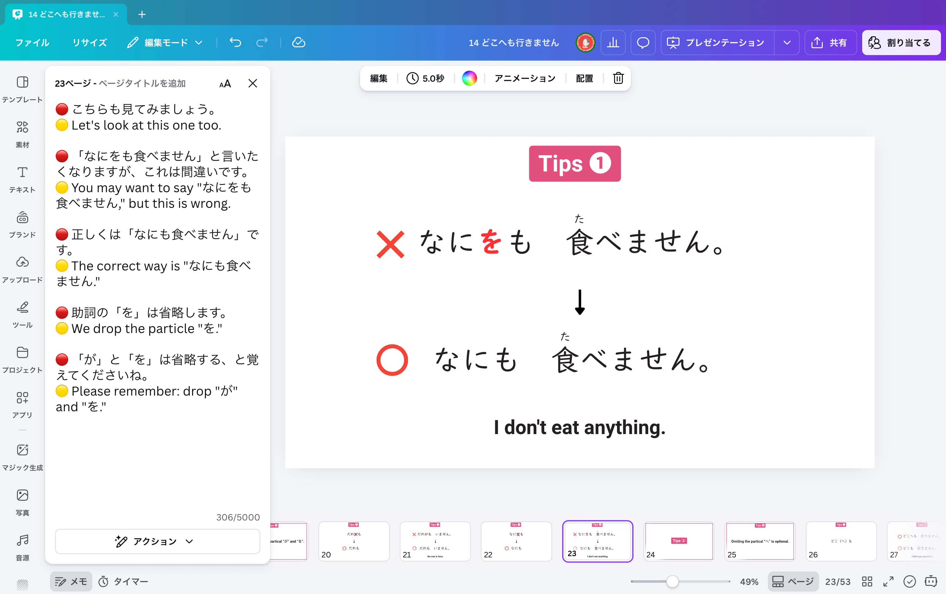This screenshot has width=946, height=594.
Task: Open the リサイズ menu
Action: click(89, 43)
